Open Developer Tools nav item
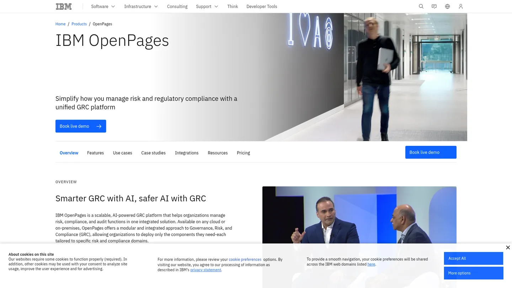512x288 pixels. click(x=262, y=6)
